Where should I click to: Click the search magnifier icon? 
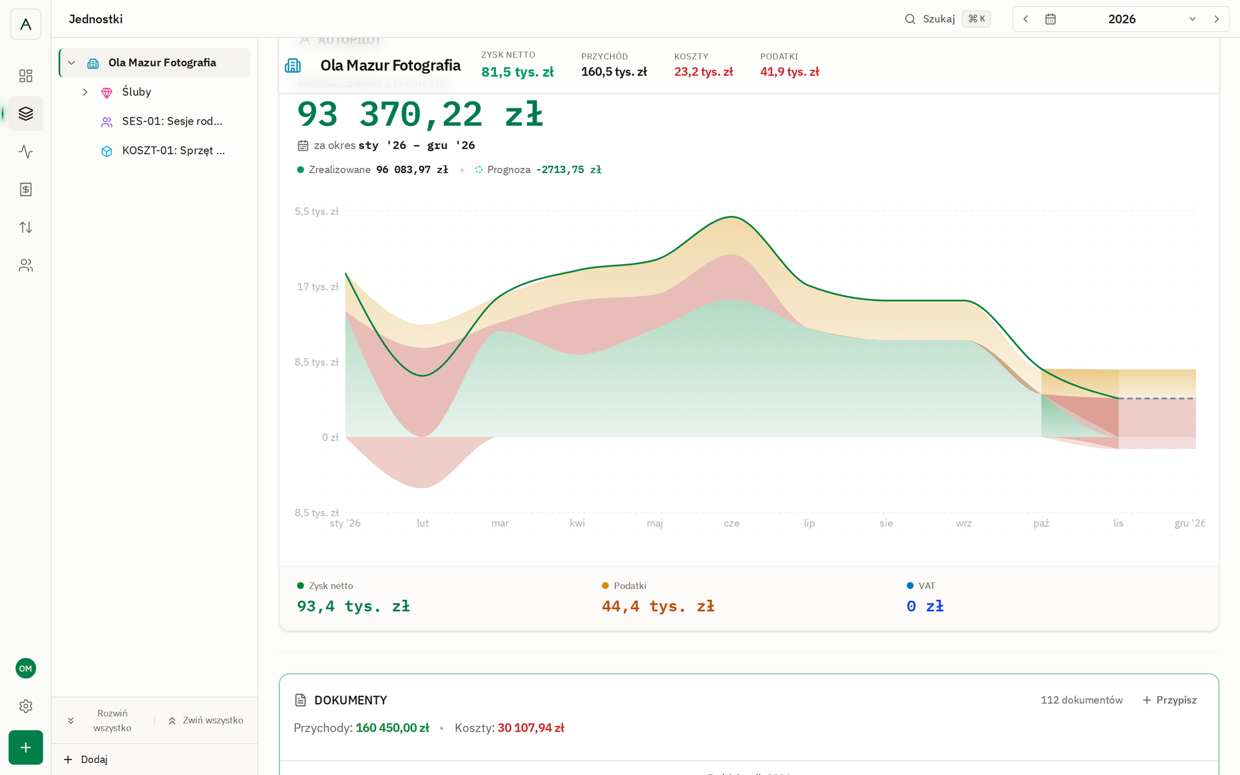[910, 19]
